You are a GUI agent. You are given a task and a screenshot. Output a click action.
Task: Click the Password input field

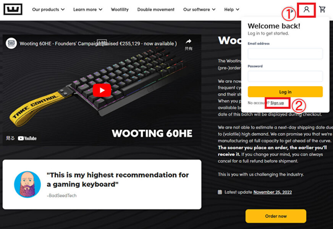point(285,76)
